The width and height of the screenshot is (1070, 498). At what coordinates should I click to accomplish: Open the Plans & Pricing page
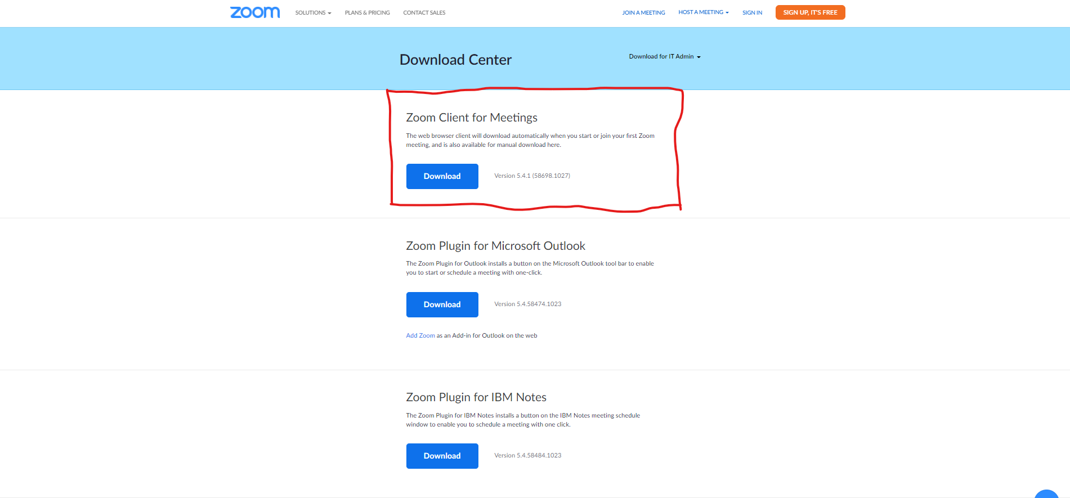(367, 12)
